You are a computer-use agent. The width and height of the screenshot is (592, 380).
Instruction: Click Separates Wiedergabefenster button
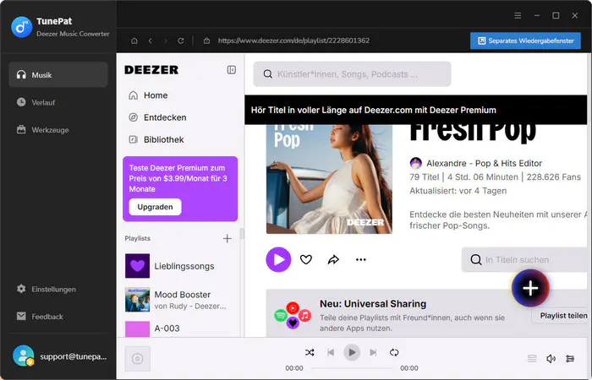(x=525, y=41)
